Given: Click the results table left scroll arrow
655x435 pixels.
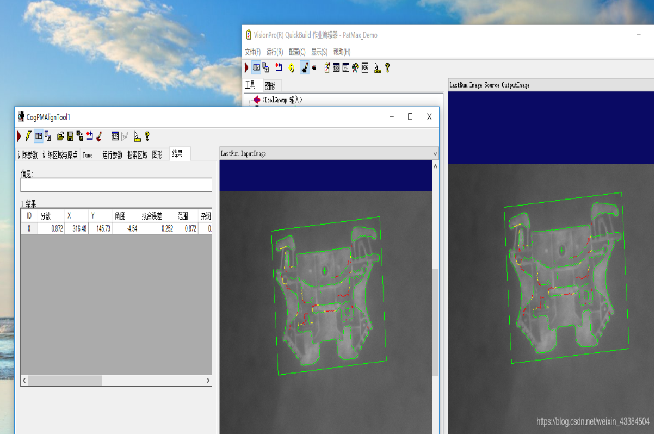Looking at the screenshot, I should 24,381.
